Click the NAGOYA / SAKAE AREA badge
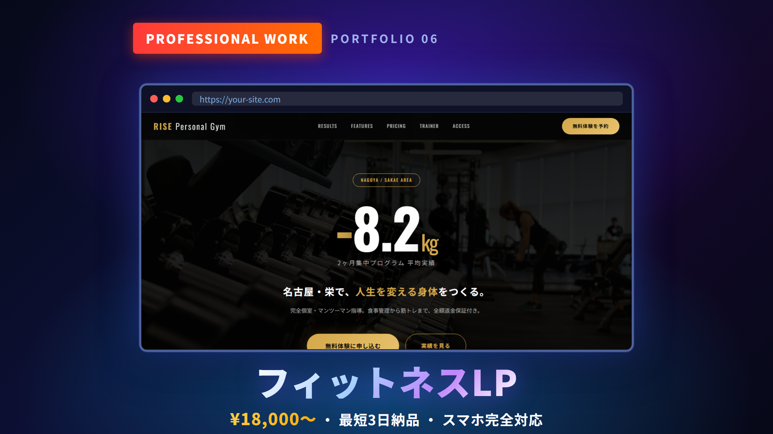773x434 pixels. tap(386, 180)
